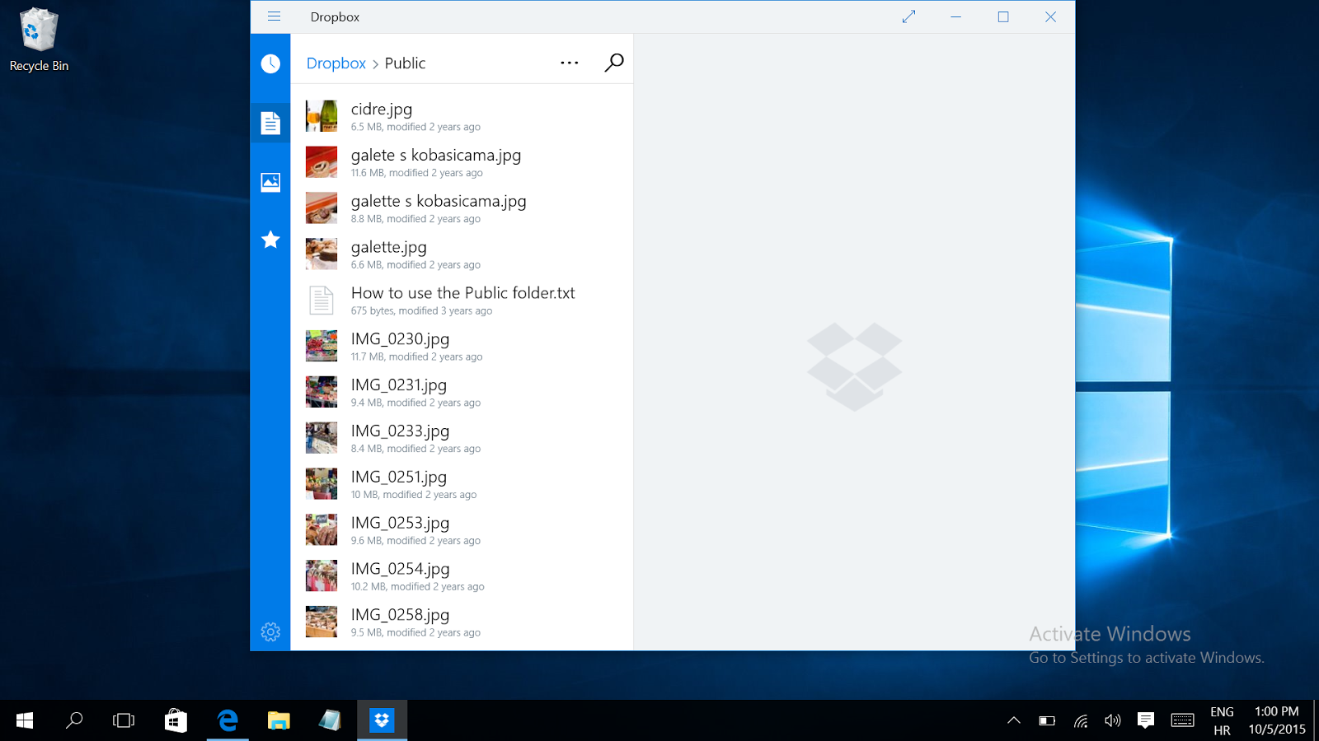
Task: Launch Microsoft Edge from taskbar
Action: tap(228, 720)
